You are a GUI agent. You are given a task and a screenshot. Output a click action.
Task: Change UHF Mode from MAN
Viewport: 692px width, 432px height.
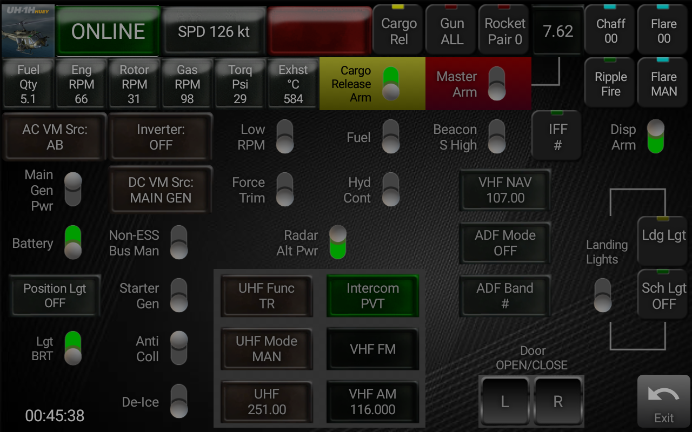click(267, 349)
